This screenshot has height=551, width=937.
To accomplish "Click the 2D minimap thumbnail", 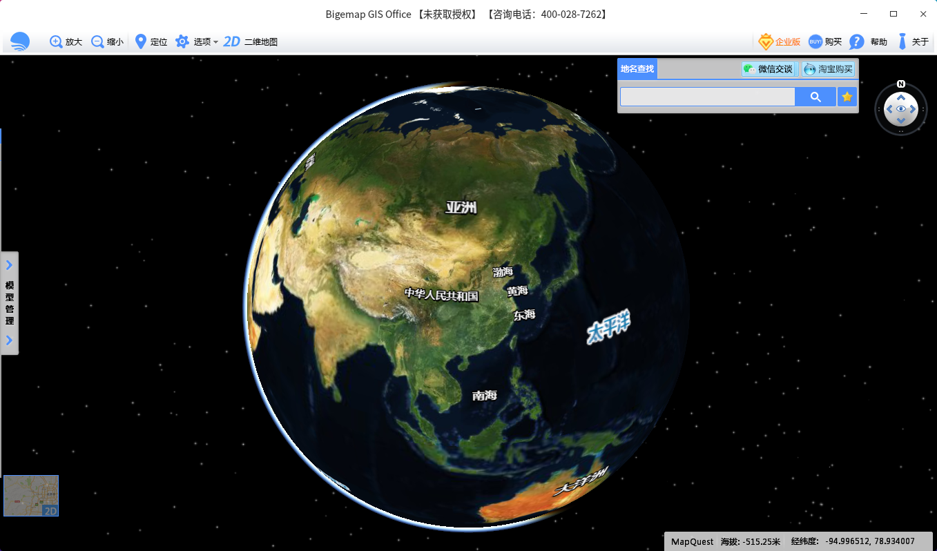I will (x=31, y=496).
